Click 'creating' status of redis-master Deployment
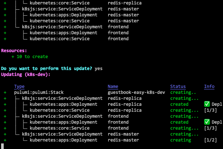 pyautogui.click(x=181, y=140)
